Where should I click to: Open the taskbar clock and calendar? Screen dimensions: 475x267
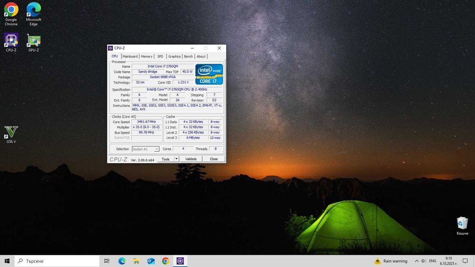click(x=449, y=261)
